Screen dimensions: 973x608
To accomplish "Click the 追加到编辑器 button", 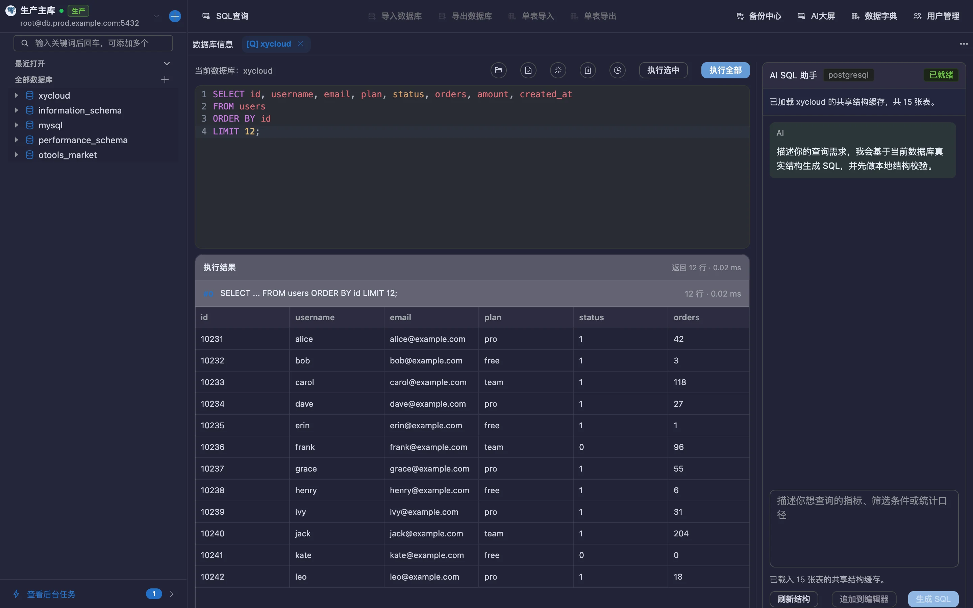I will tap(864, 599).
